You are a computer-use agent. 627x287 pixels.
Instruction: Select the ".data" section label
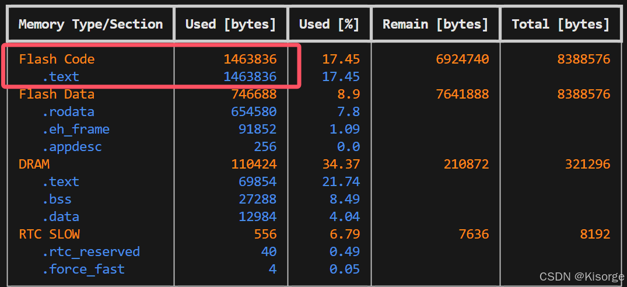coord(61,216)
